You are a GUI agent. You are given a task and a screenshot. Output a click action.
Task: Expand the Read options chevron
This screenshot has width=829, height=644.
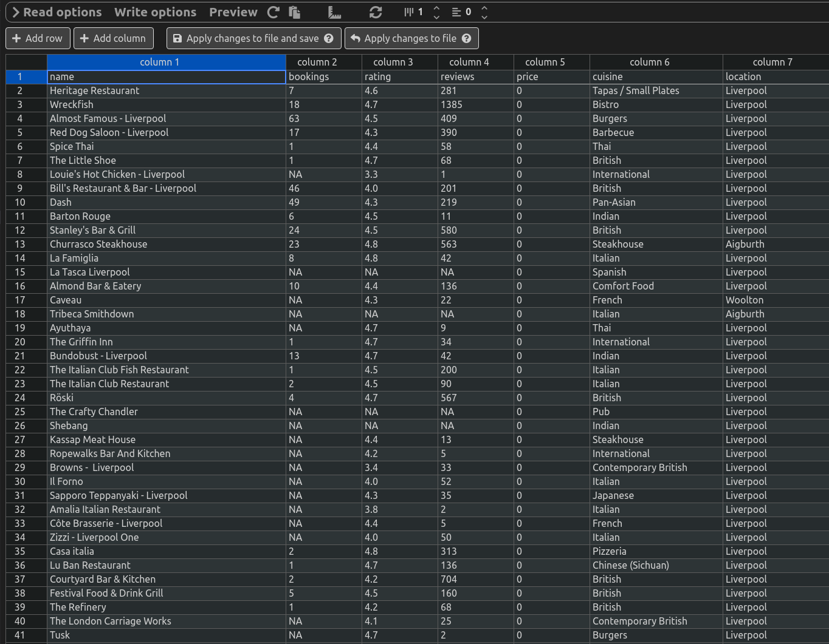coord(16,12)
